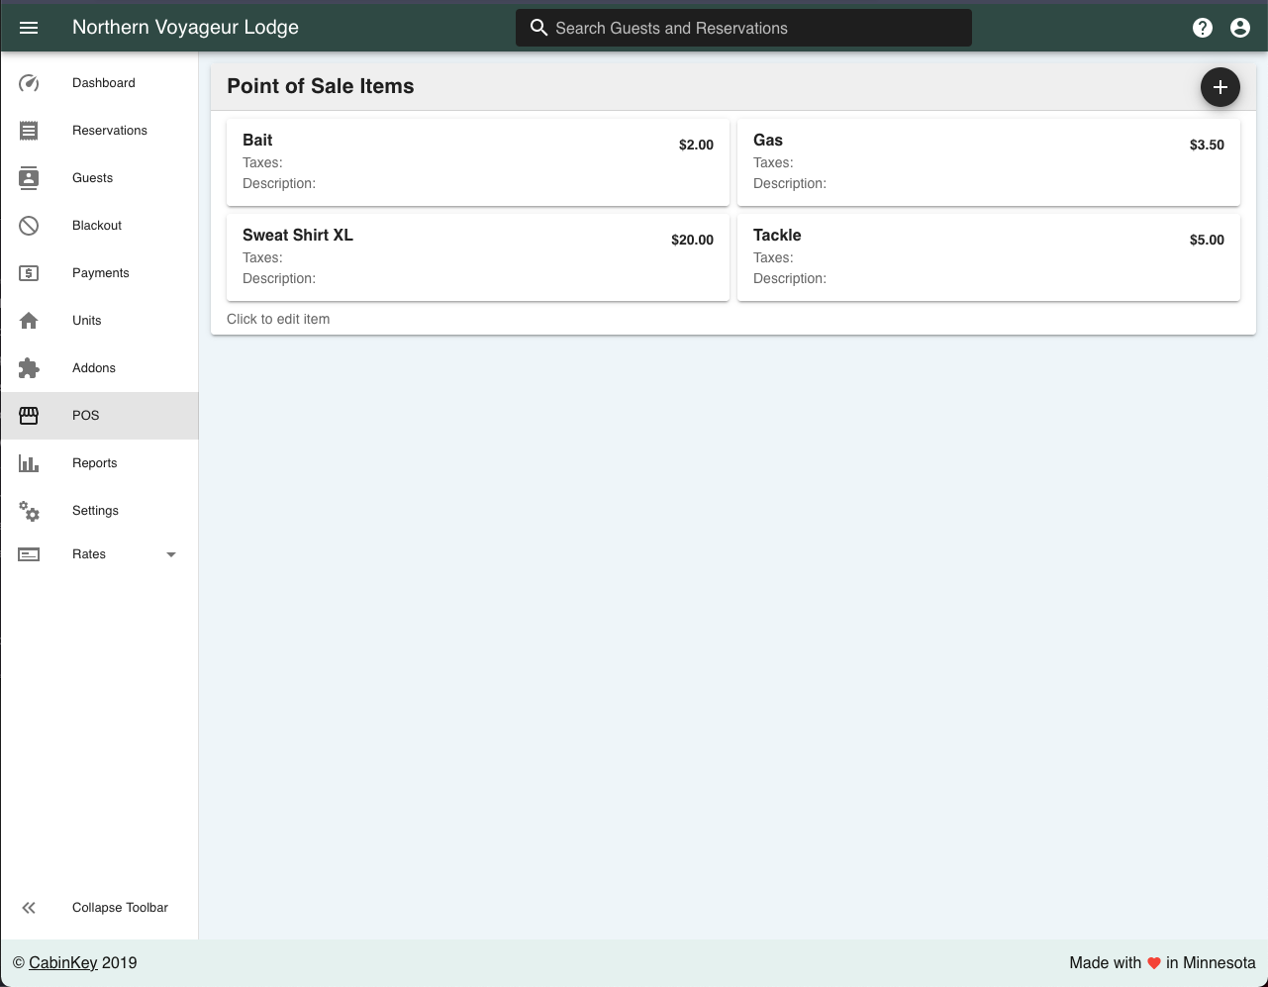The image size is (1268, 987).
Task: Add a new point of sale item
Action: click(x=1219, y=87)
